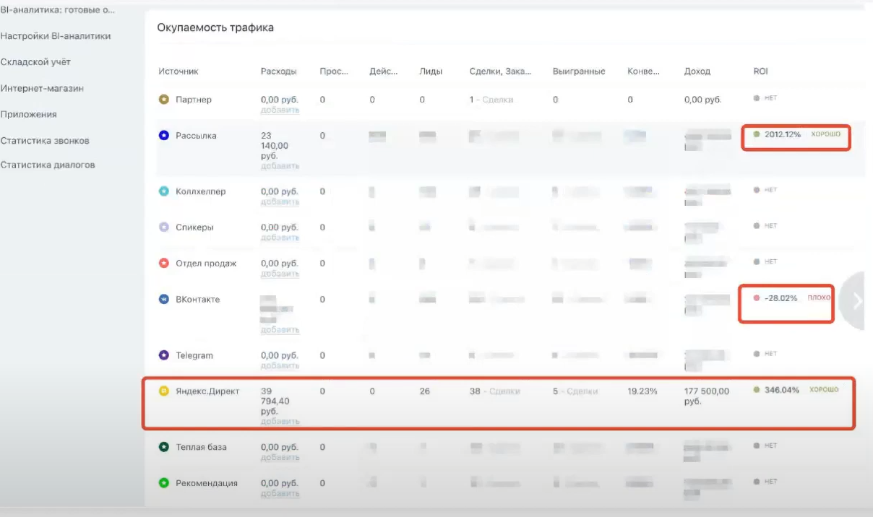Click the 5 – Сделки won cell
Screen dimensions: 873x517
(575, 391)
